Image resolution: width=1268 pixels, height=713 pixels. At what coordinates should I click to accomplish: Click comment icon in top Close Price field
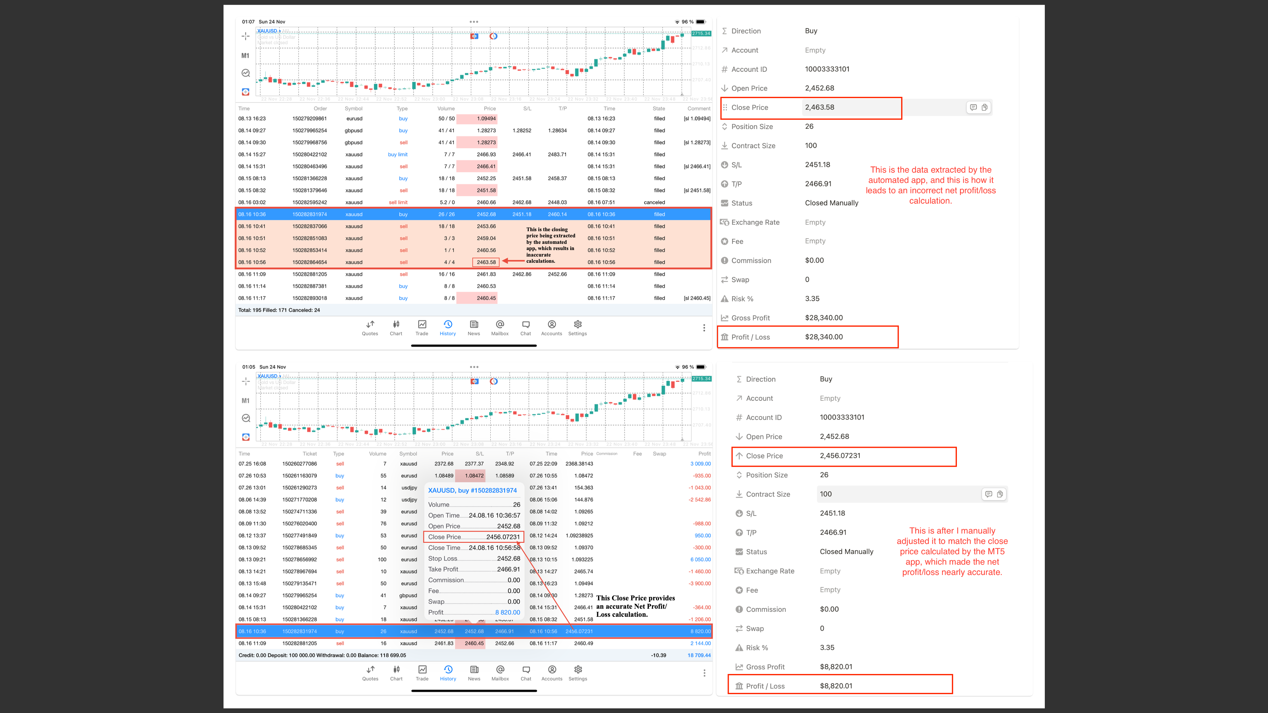point(973,107)
